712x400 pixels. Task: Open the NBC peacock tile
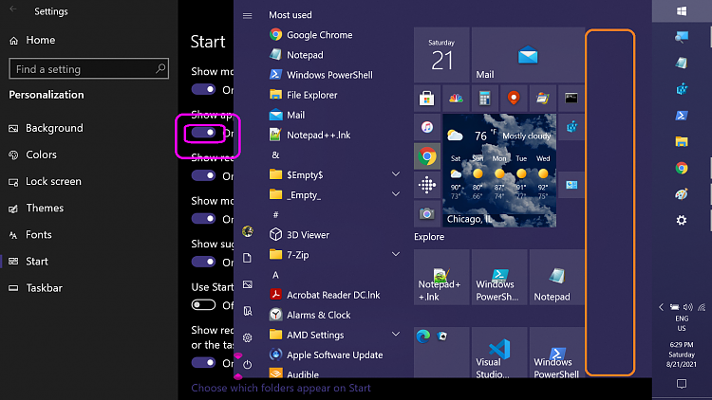pos(456,98)
